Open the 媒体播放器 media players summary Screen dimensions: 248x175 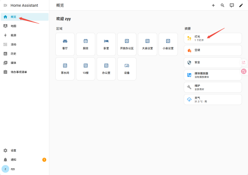(213, 75)
